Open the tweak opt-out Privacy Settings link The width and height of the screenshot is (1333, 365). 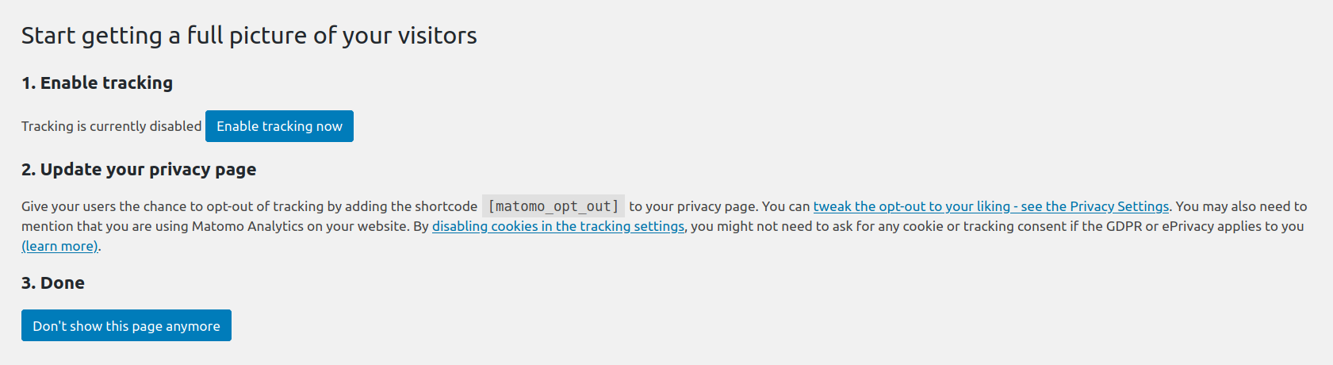tap(990, 206)
